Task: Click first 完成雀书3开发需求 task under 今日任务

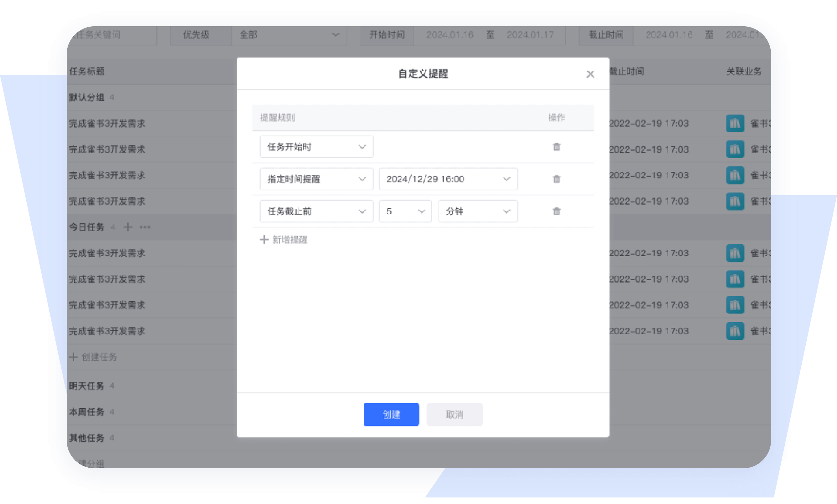Action: point(107,253)
